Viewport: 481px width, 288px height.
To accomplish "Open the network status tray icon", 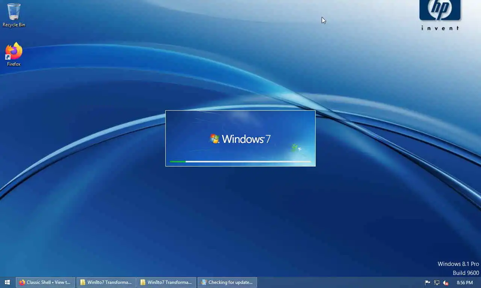I will click(437, 283).
